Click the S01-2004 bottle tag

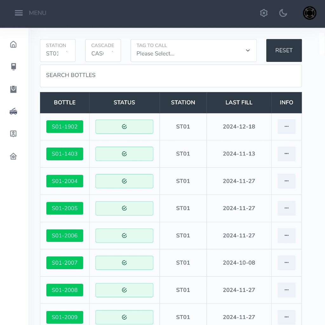point(65,181)
